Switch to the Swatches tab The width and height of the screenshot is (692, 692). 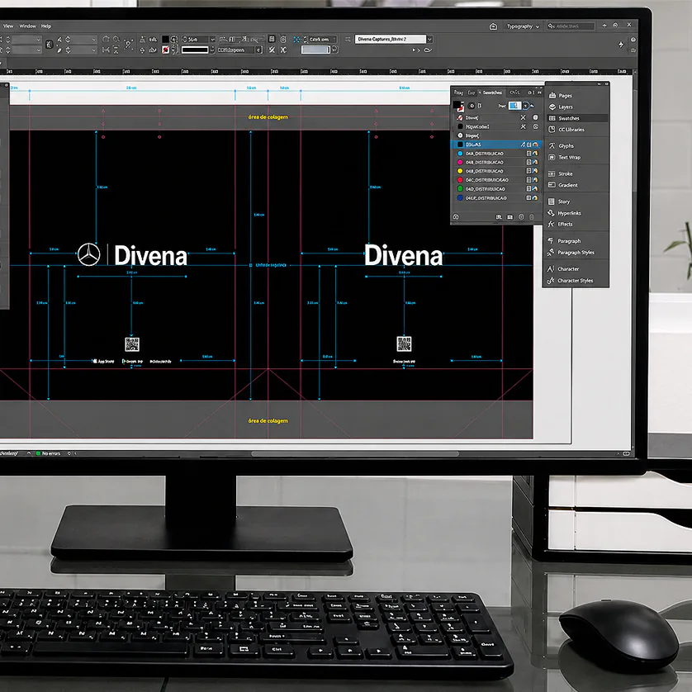[x=491, y=92]
